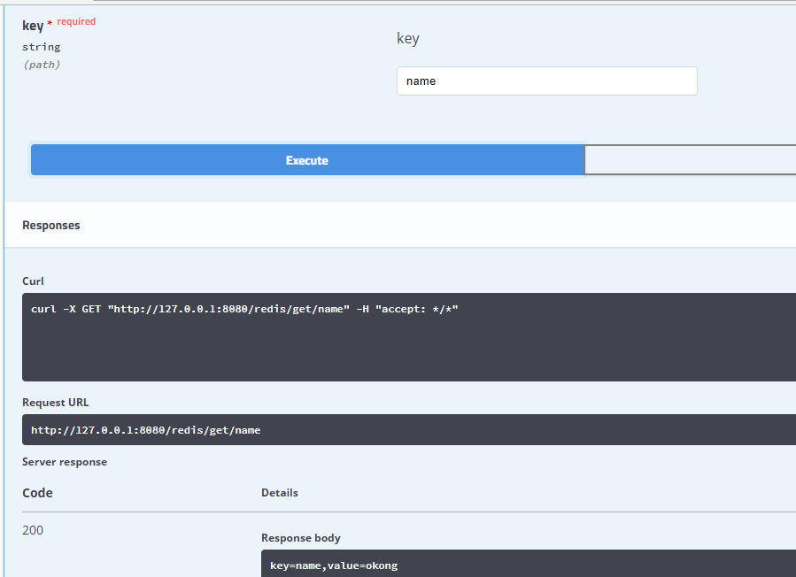Select the curl command text block

point(245,308)
